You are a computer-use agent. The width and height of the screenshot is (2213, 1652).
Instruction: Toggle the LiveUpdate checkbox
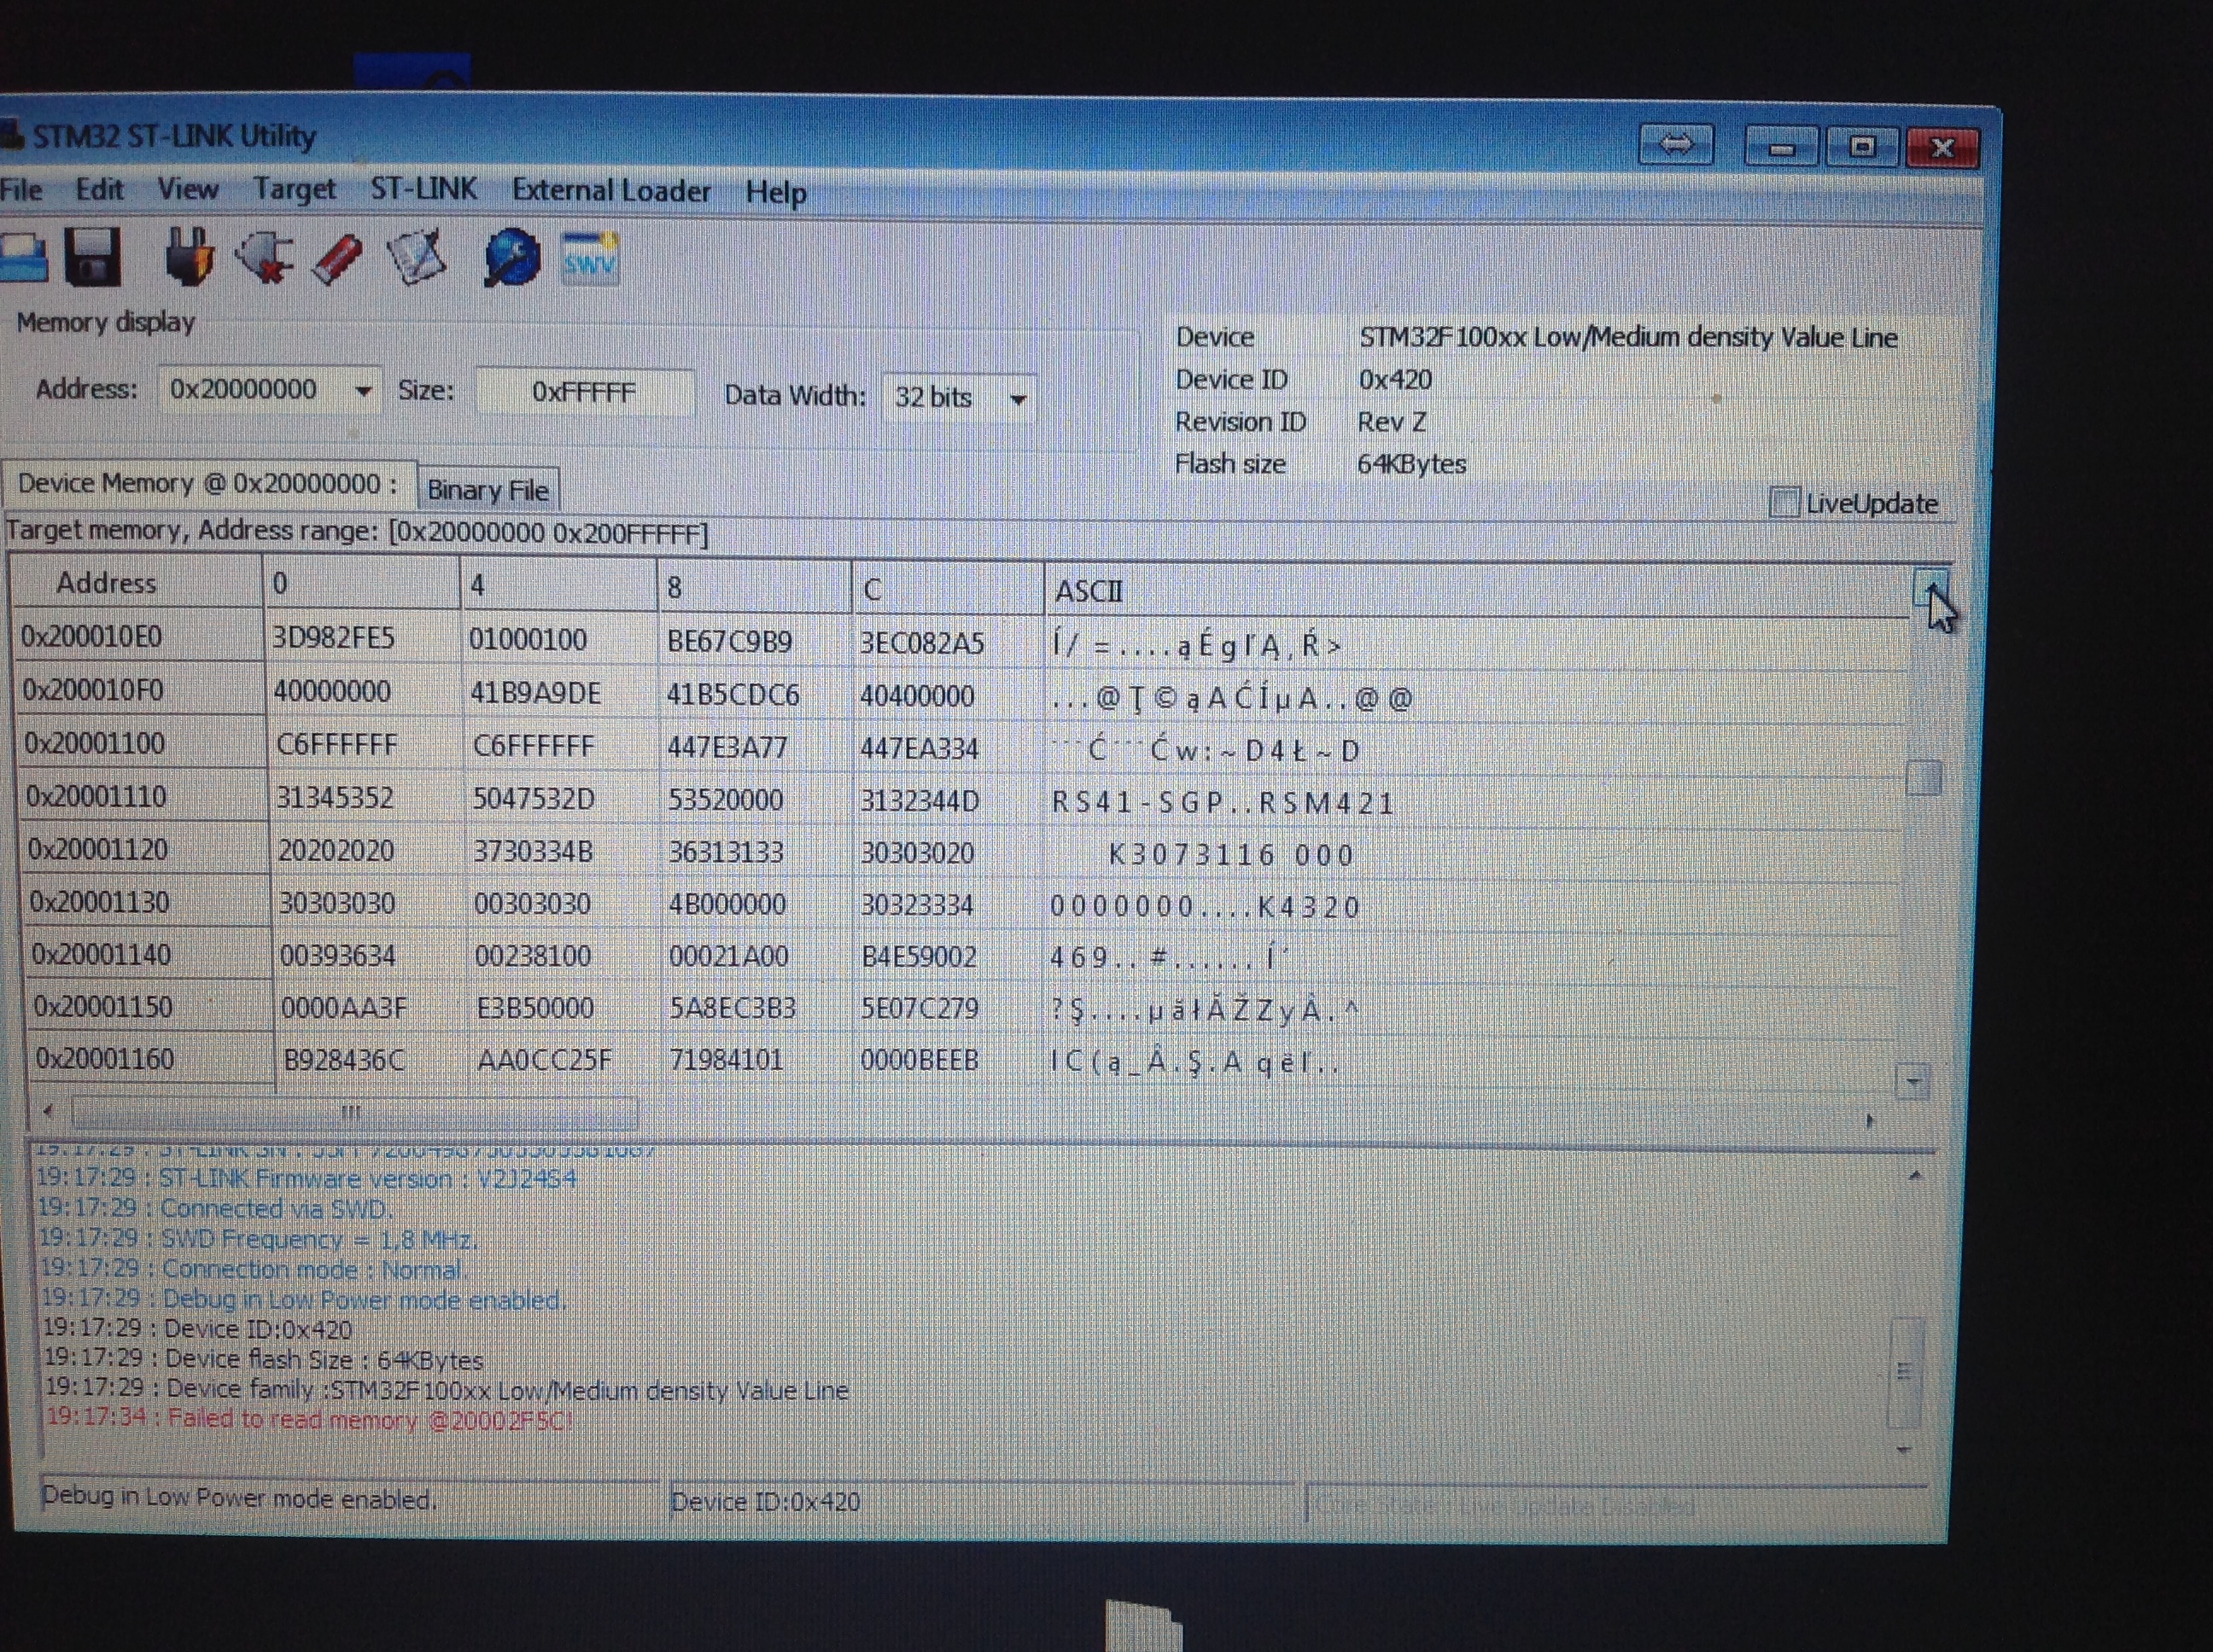pyautogui.click(x=1784, y=502)
